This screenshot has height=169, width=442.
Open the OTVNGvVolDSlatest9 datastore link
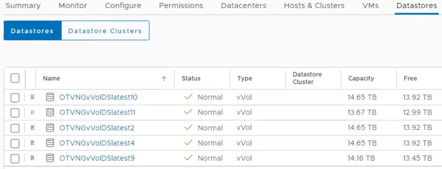pyautogui.click(x=97, y=158)
